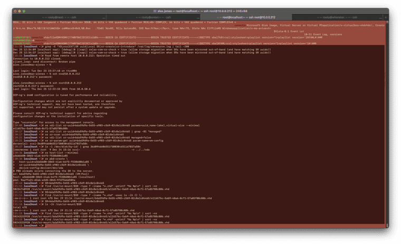401x244 pixels.
Task: Click the green zoom window button
Action: tap(24, 11)
